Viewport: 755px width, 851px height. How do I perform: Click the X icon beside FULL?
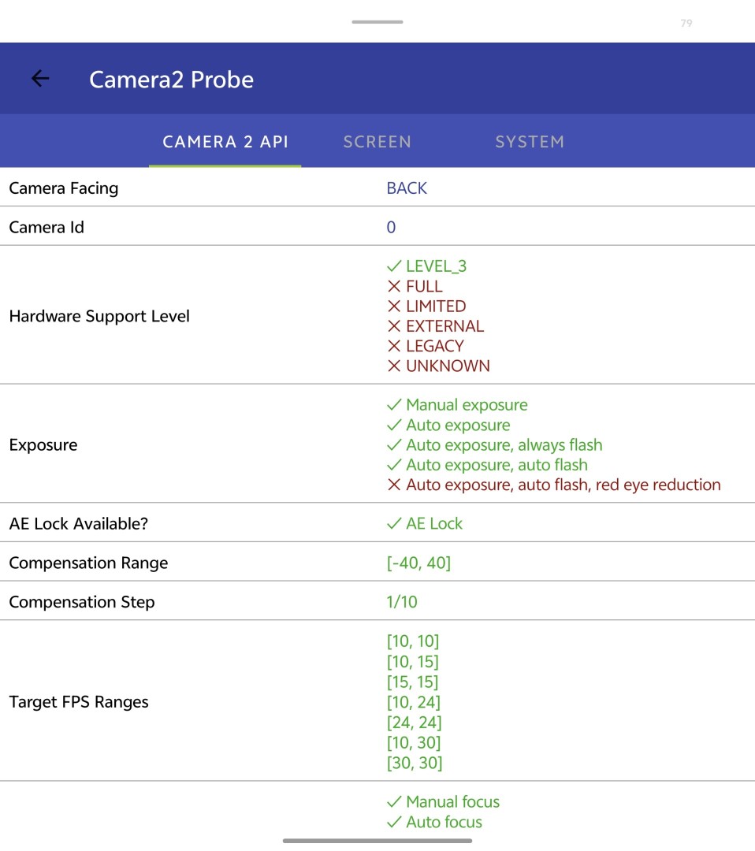[394, 287]
